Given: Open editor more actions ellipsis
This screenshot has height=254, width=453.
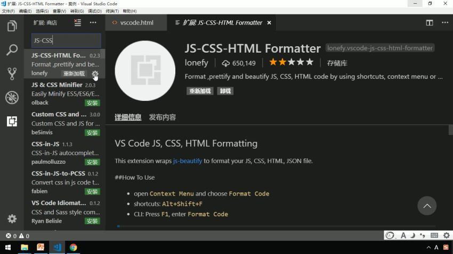Looking at the screenshot, I should (x=445, y=23).
